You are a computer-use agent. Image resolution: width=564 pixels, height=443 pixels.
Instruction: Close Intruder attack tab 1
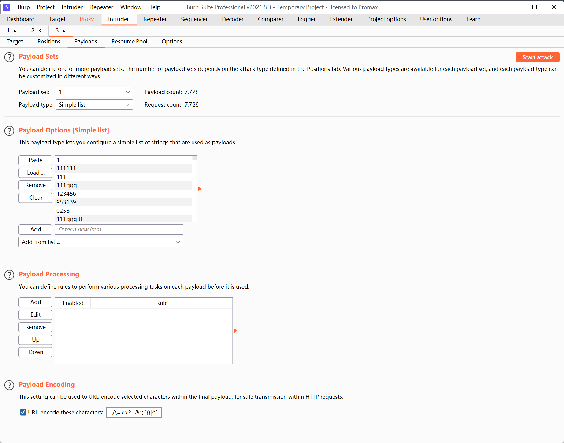click(15, 31)
